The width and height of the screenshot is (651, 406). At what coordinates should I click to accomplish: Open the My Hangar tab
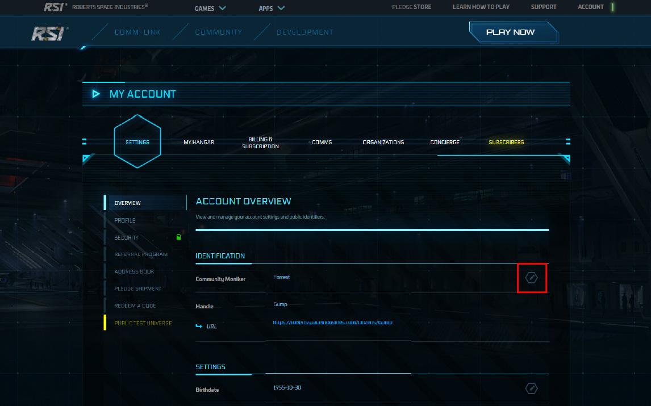(199, 143)
